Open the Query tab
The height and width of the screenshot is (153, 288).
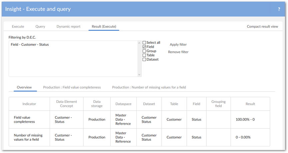point(40,27)
